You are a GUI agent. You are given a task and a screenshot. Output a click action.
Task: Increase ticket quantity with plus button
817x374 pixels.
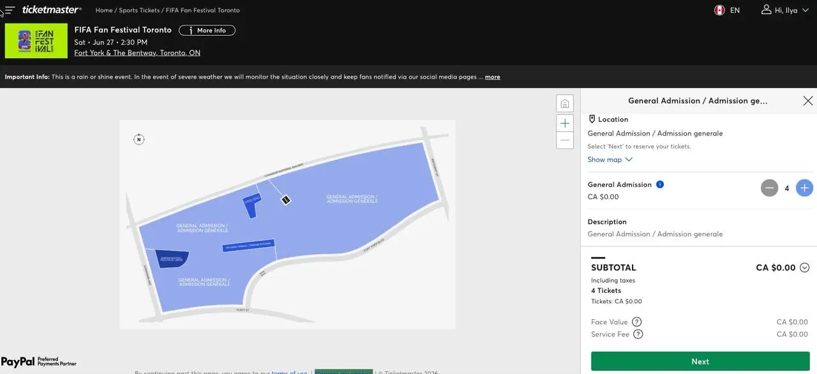click(x=804, y=188)
